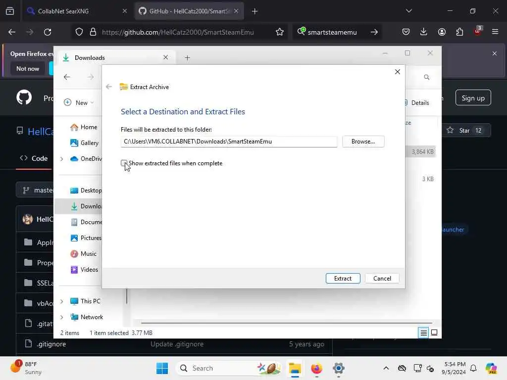Close the Extract Archive dialog

pos(398,72)
